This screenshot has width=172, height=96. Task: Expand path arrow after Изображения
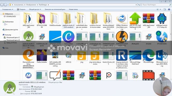37,5
